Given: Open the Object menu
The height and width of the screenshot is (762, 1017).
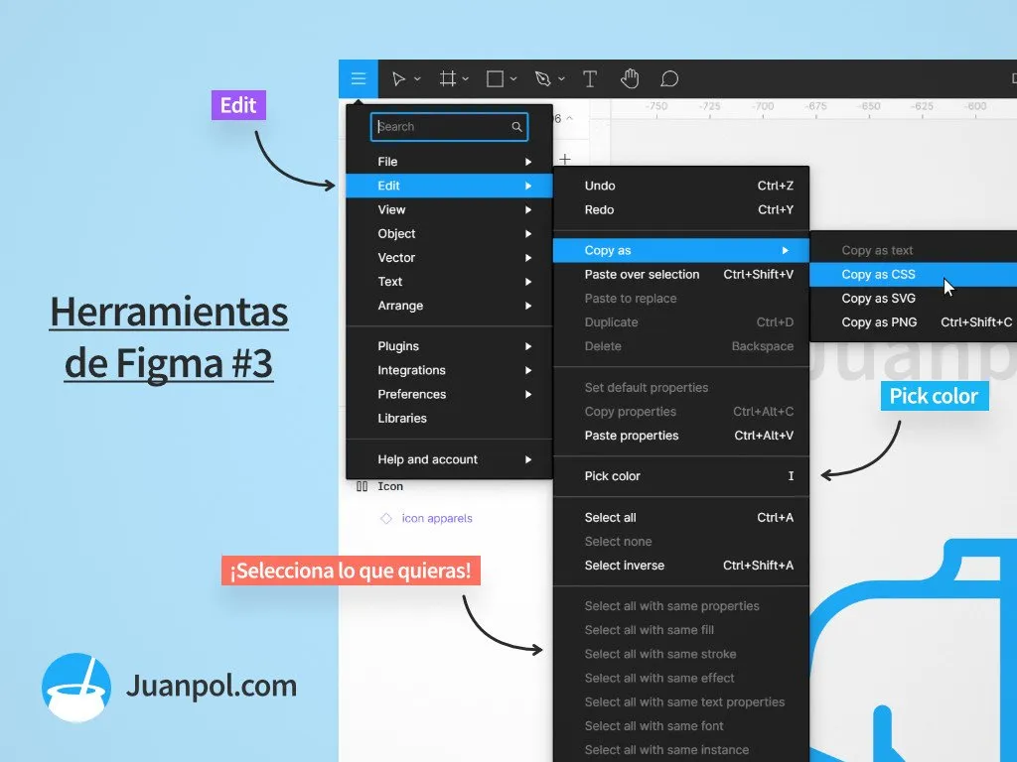Looking at the screenshot, I should coord(449,233).
